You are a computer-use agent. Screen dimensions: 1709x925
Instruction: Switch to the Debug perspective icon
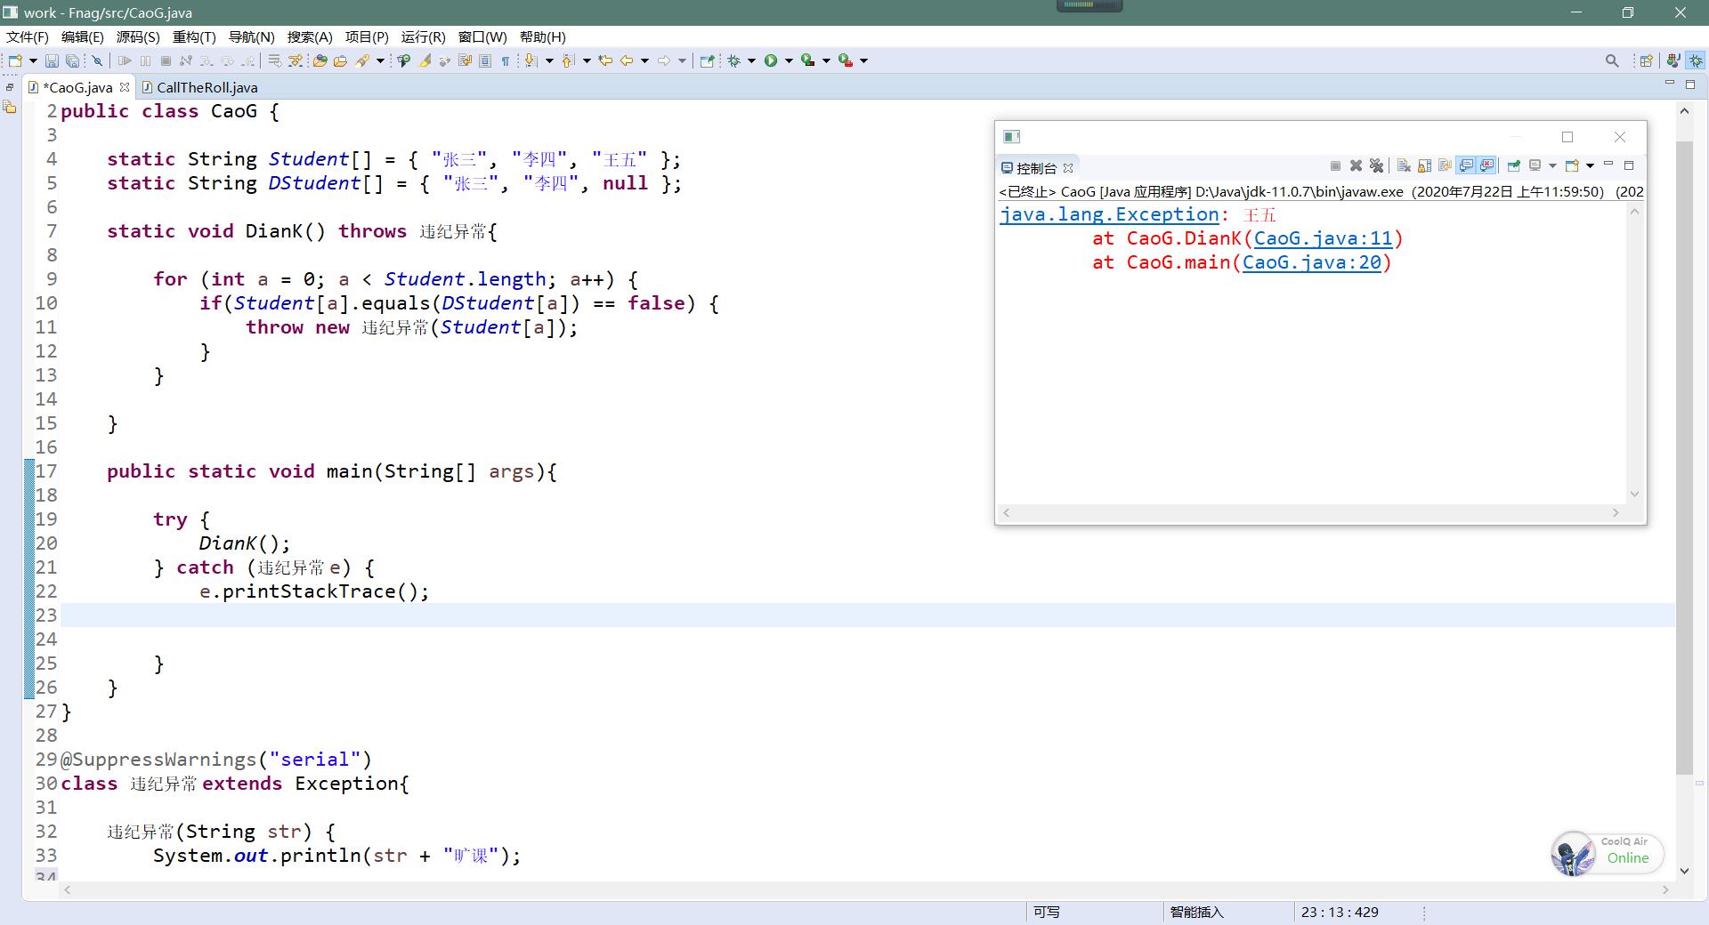point(1696,60)
